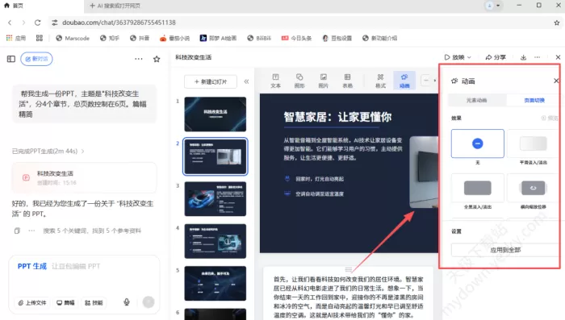Open 今日头条 bookmark
565x320 pixels.
(296, 38)
